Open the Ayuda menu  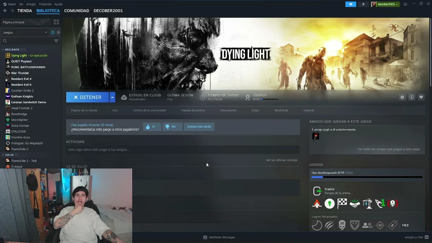point(58,4)
